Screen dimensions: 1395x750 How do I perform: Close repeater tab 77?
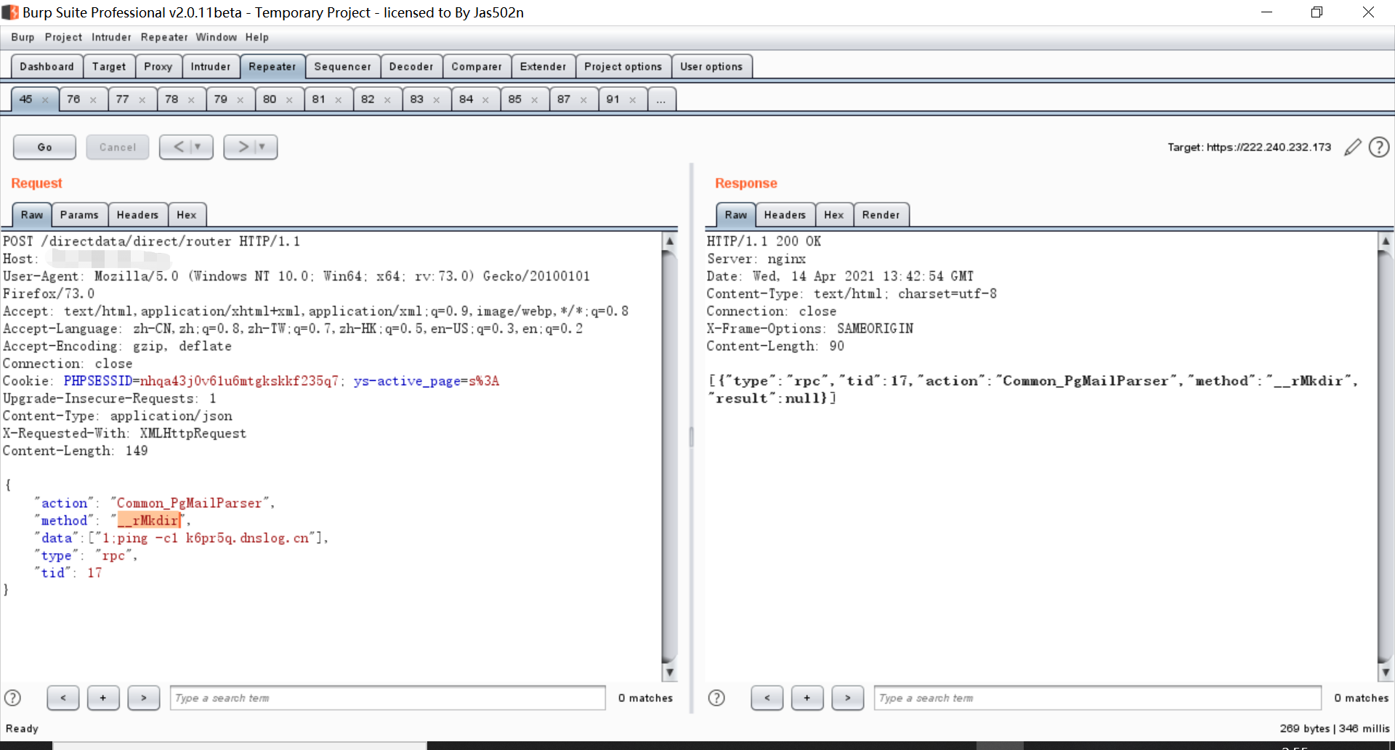142,100
